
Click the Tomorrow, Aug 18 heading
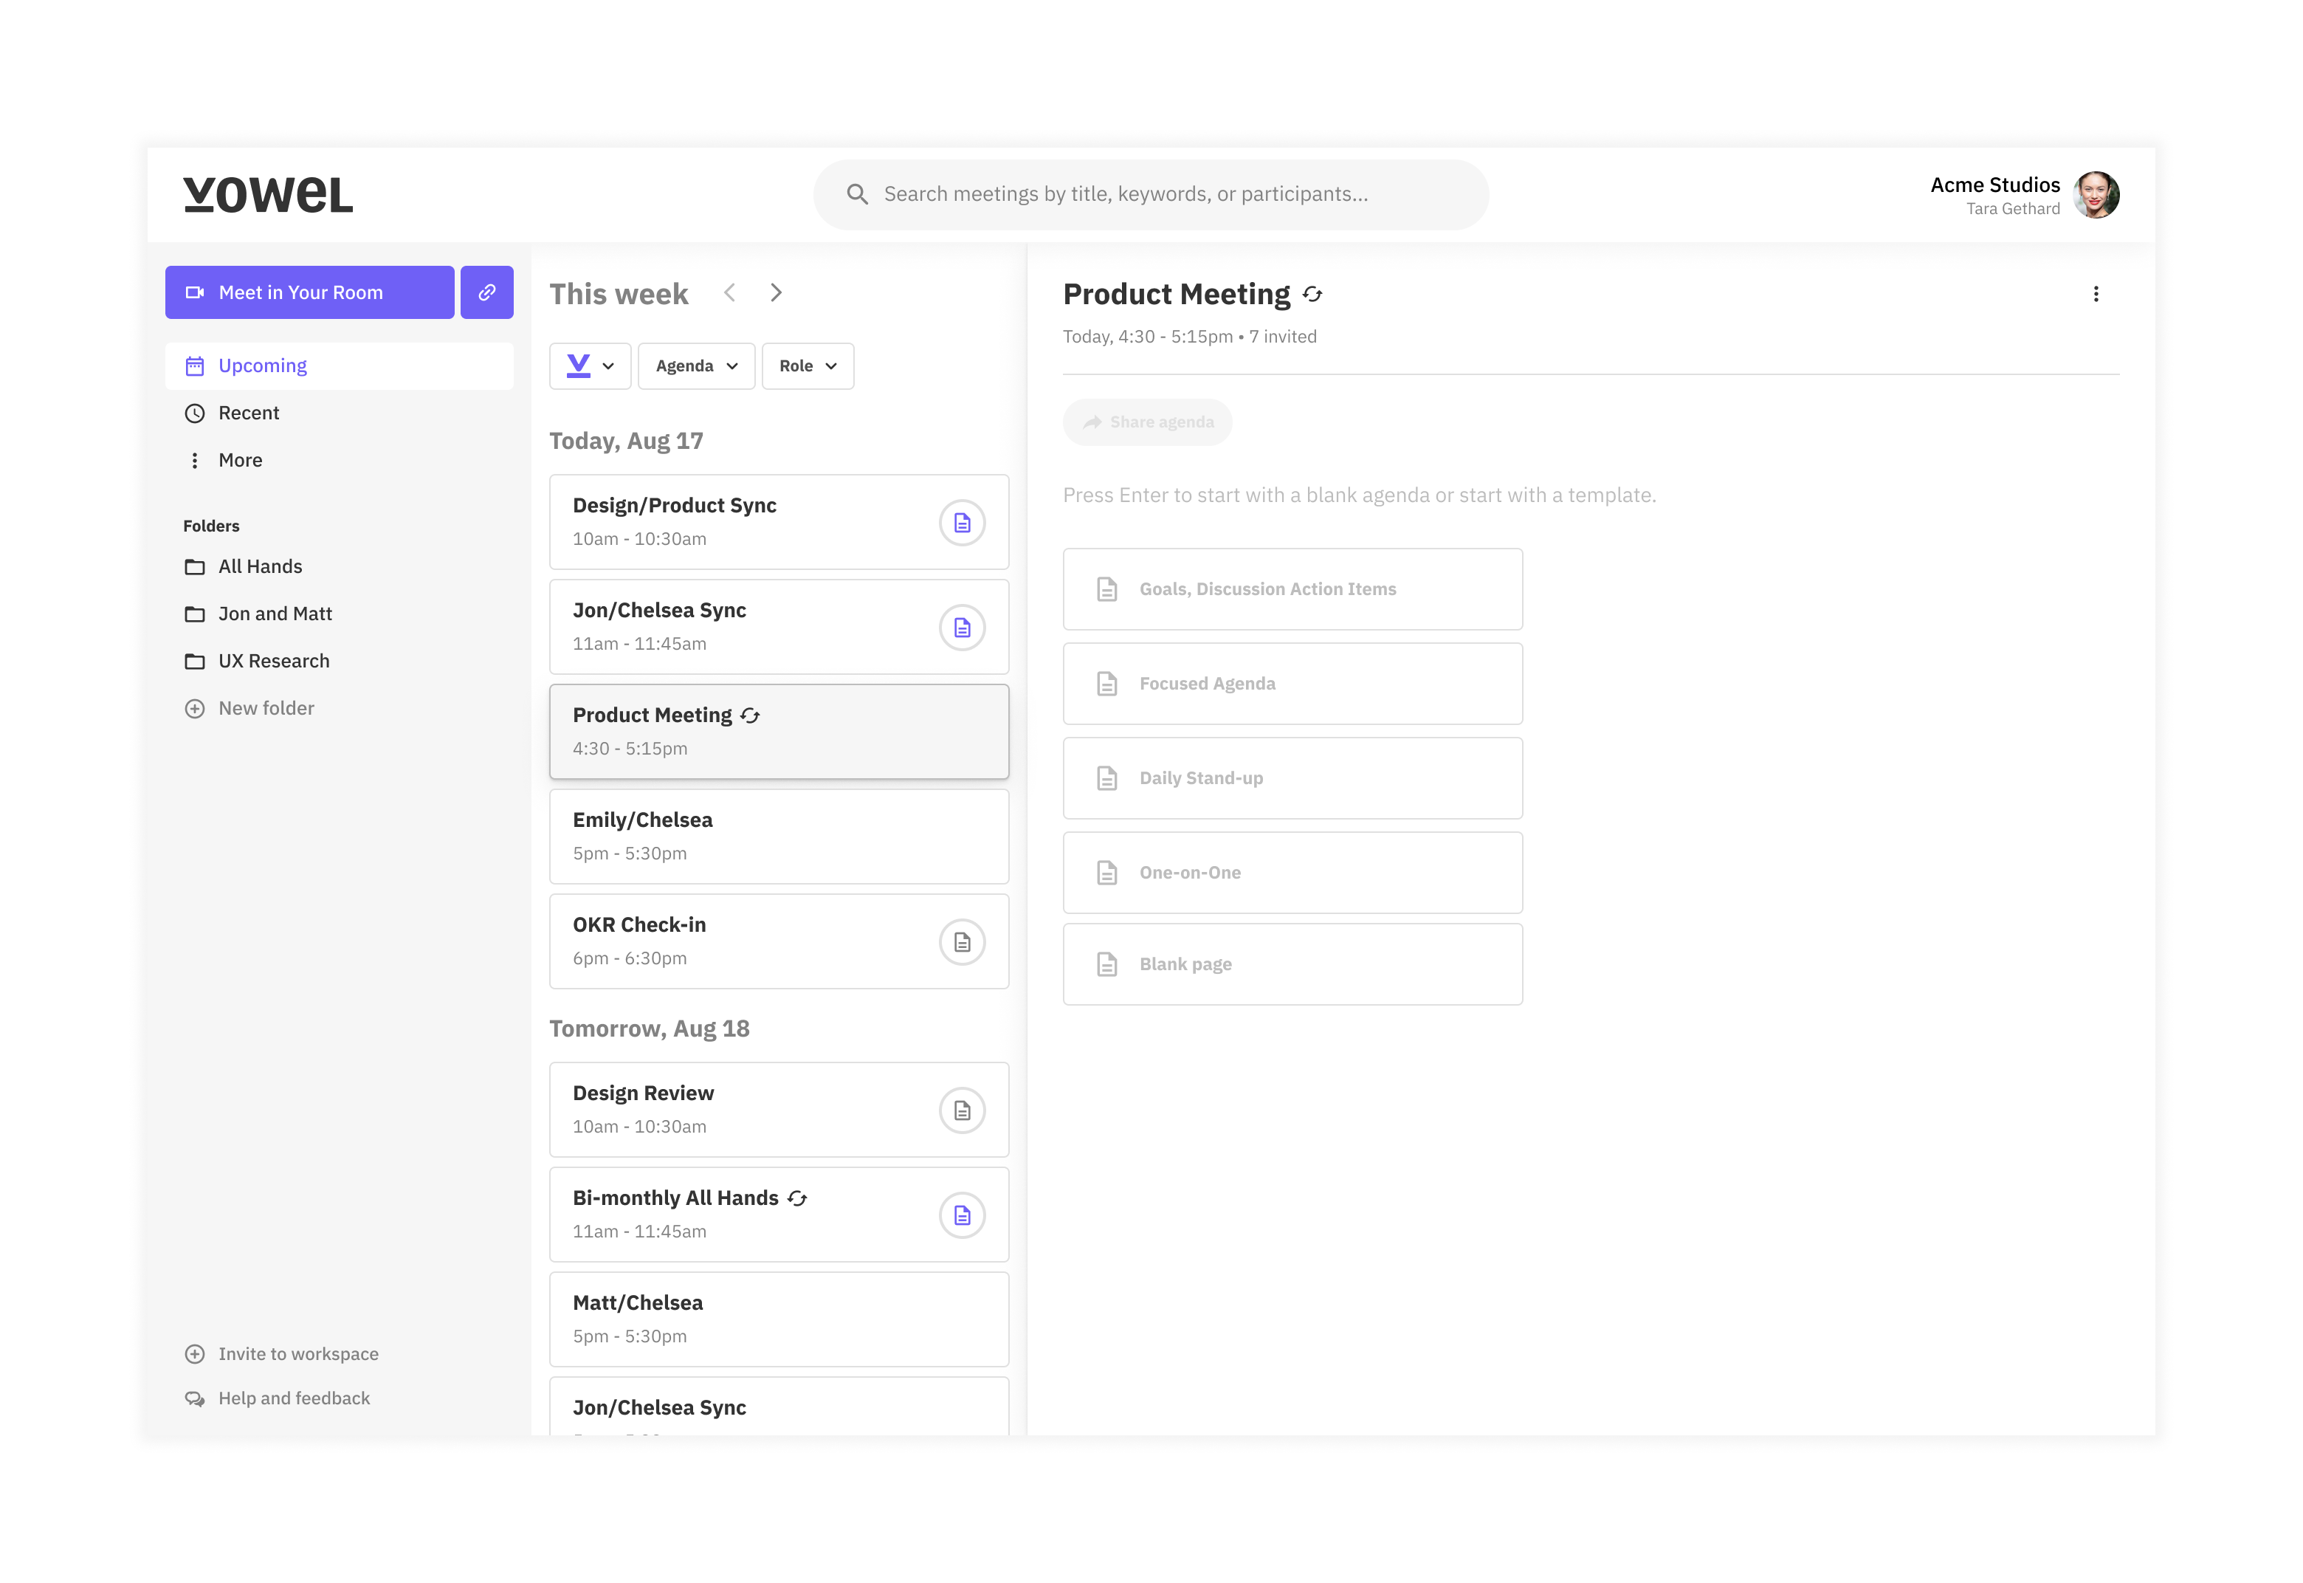tap(650, 1029)
